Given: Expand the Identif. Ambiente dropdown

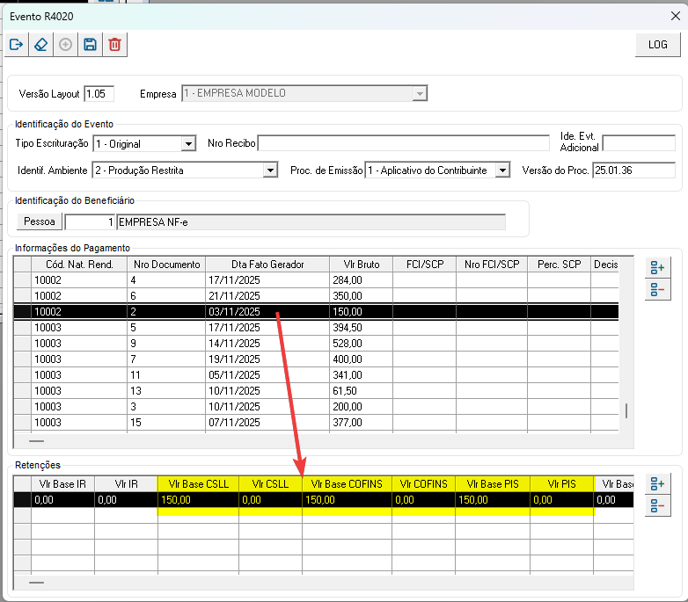Looking at the screenshot, I should (270, 170).
